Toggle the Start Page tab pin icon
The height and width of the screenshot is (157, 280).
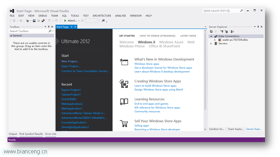[72, 27]
